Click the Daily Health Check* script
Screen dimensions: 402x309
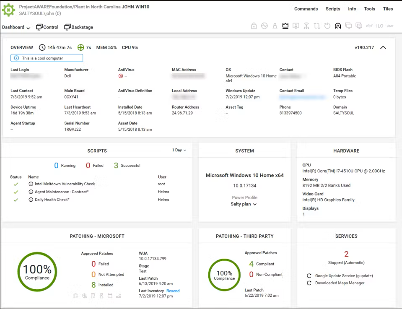point(52,200)
